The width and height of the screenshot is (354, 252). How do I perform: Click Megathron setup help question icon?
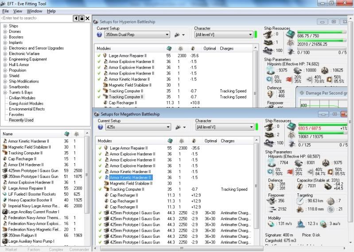(101, 127)
